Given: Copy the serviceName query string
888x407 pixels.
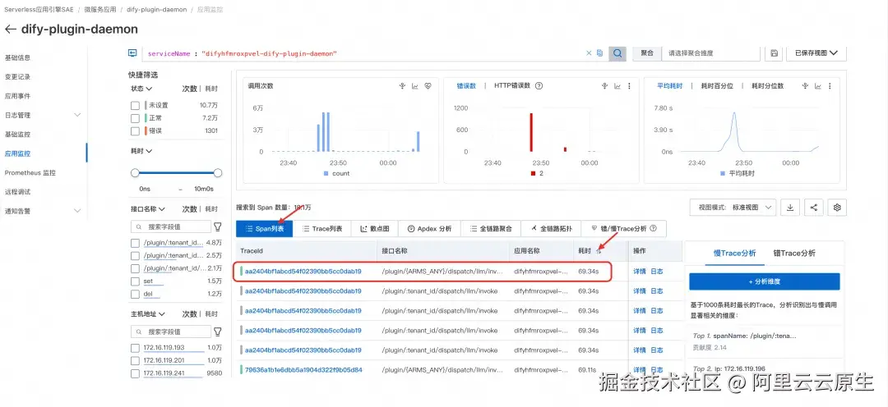Looking at the screenshot, I should click(599, 53).
